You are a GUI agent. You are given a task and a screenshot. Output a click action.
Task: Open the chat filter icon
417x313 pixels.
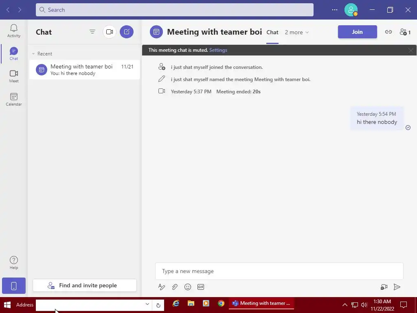click(92, 32)
